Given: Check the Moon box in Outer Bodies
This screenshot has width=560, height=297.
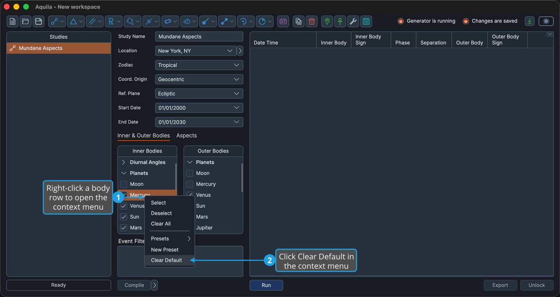Looking at the screenshot, I should [x=190, y=173].
